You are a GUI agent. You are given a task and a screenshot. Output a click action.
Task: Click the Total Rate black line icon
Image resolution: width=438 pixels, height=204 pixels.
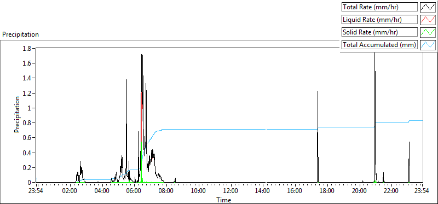click(x=428, y=7)
